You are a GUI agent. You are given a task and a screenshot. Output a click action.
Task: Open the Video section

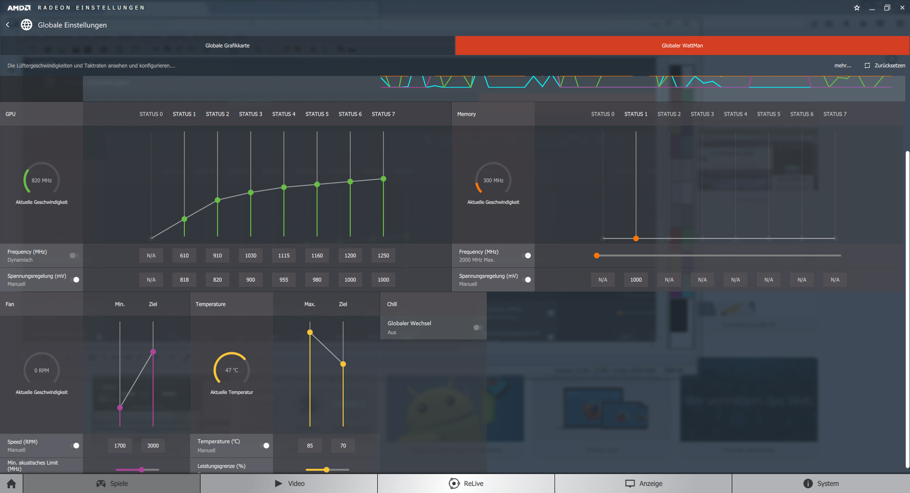click(x=289, y=484)
